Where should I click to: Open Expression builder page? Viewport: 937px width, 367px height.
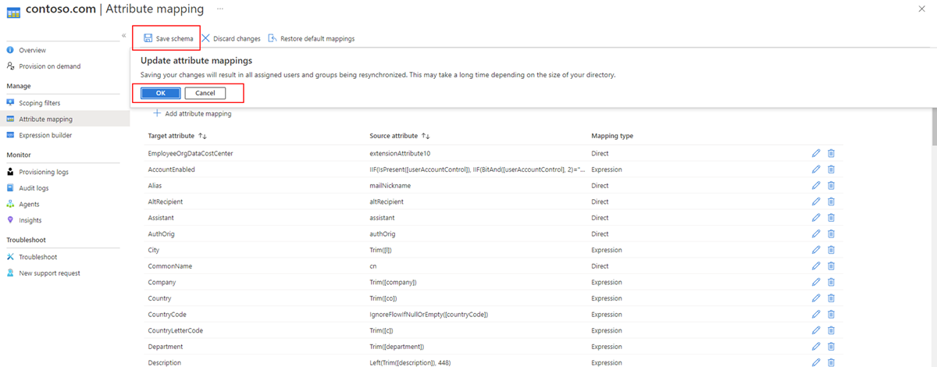coord(45,135)
